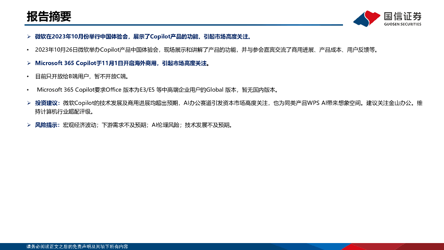This screenshot has height=250, width=444.
Task: Click the 报告摘要 slide title
Action: [49, 16]
